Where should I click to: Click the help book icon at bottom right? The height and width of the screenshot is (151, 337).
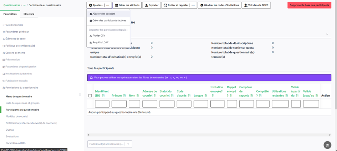click(327, 145)
